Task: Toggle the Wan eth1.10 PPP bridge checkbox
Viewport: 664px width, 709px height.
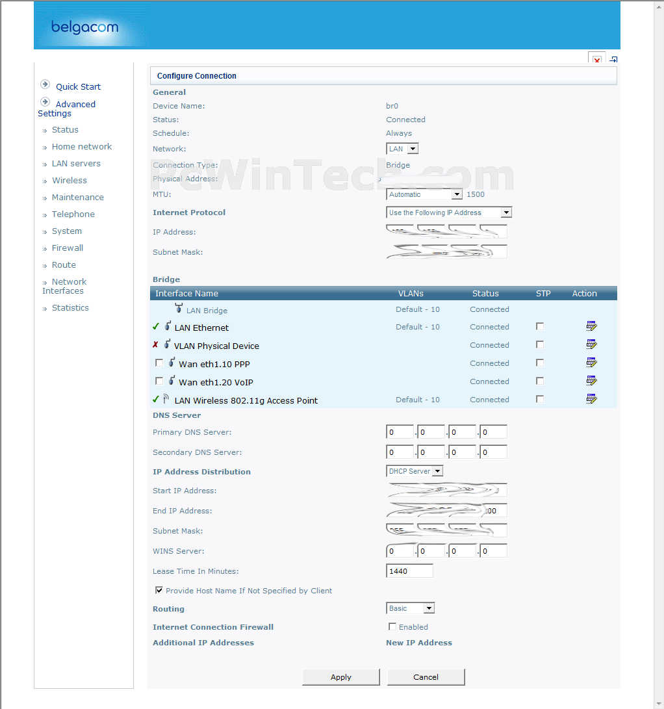Action: tap(159, 363)
